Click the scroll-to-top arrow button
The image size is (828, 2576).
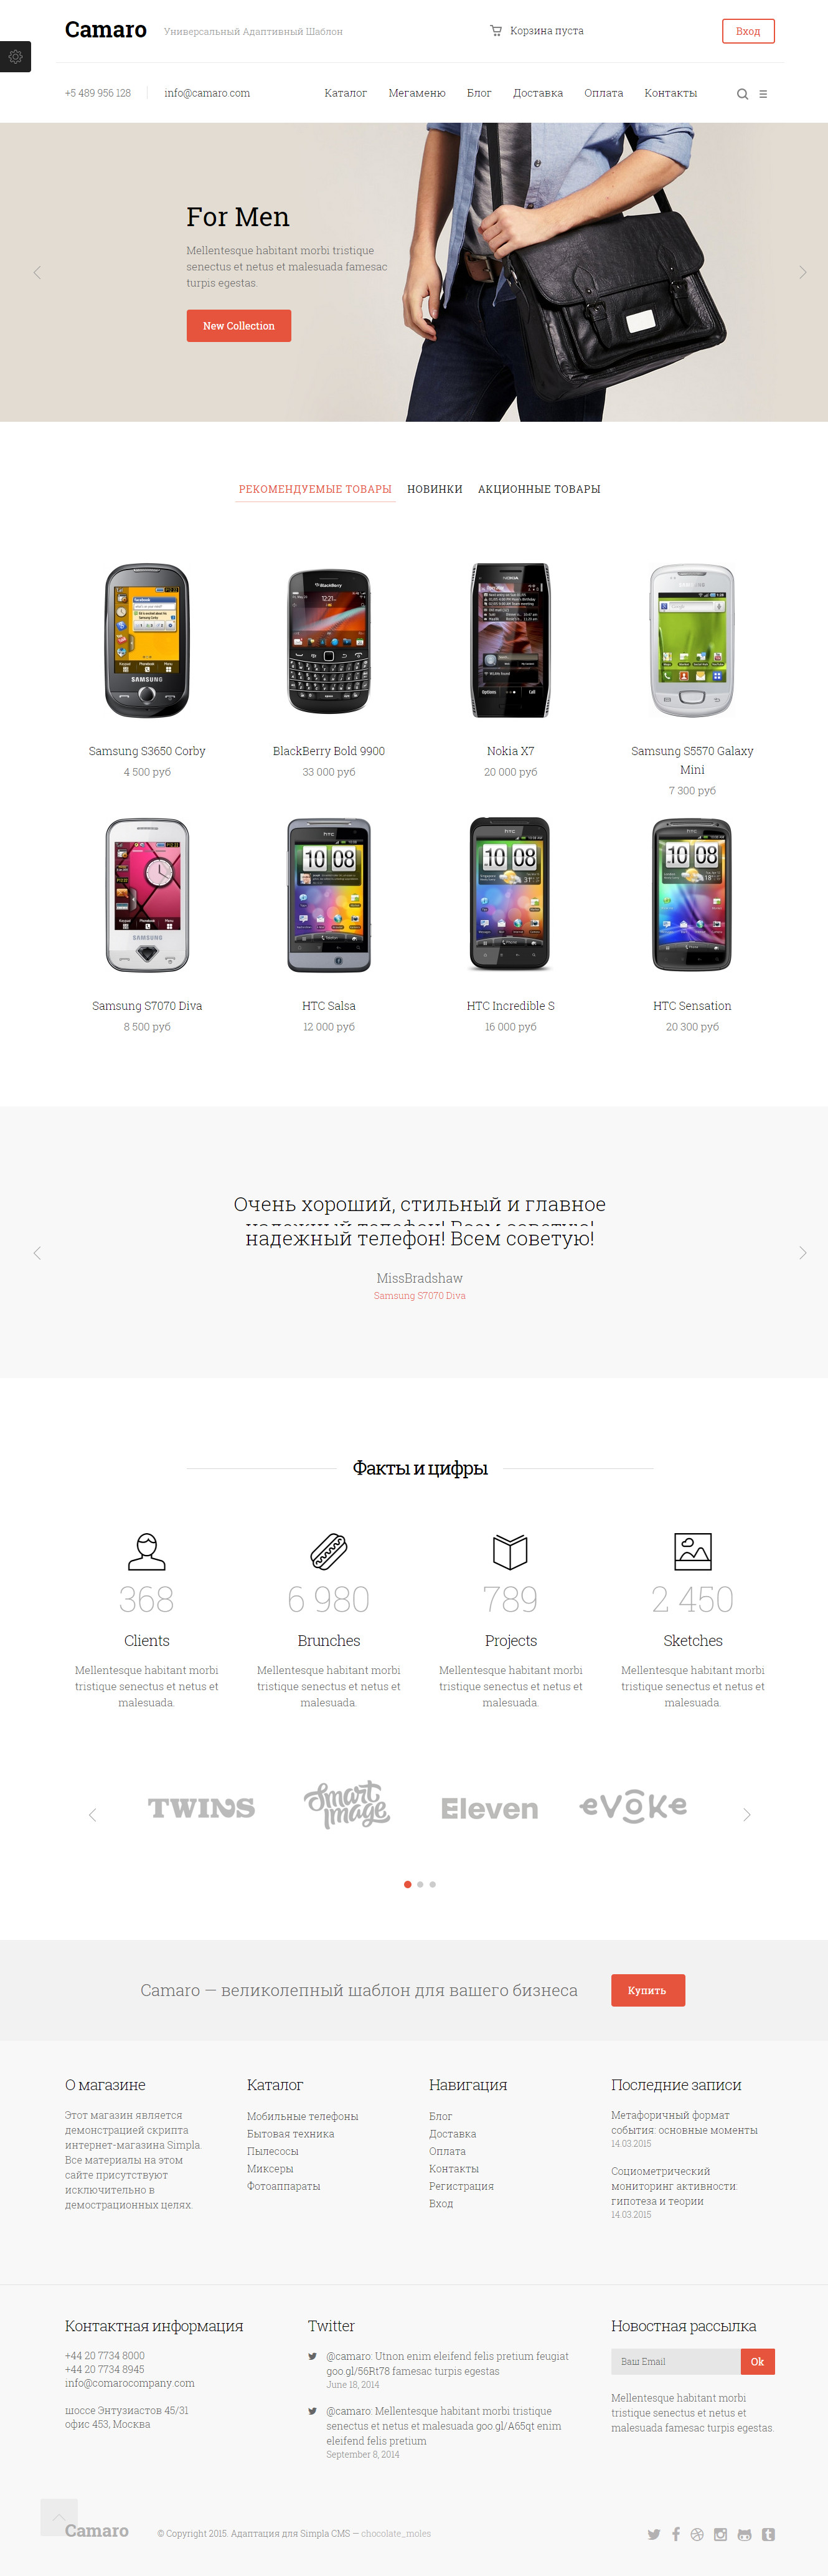click(59, 2516)
